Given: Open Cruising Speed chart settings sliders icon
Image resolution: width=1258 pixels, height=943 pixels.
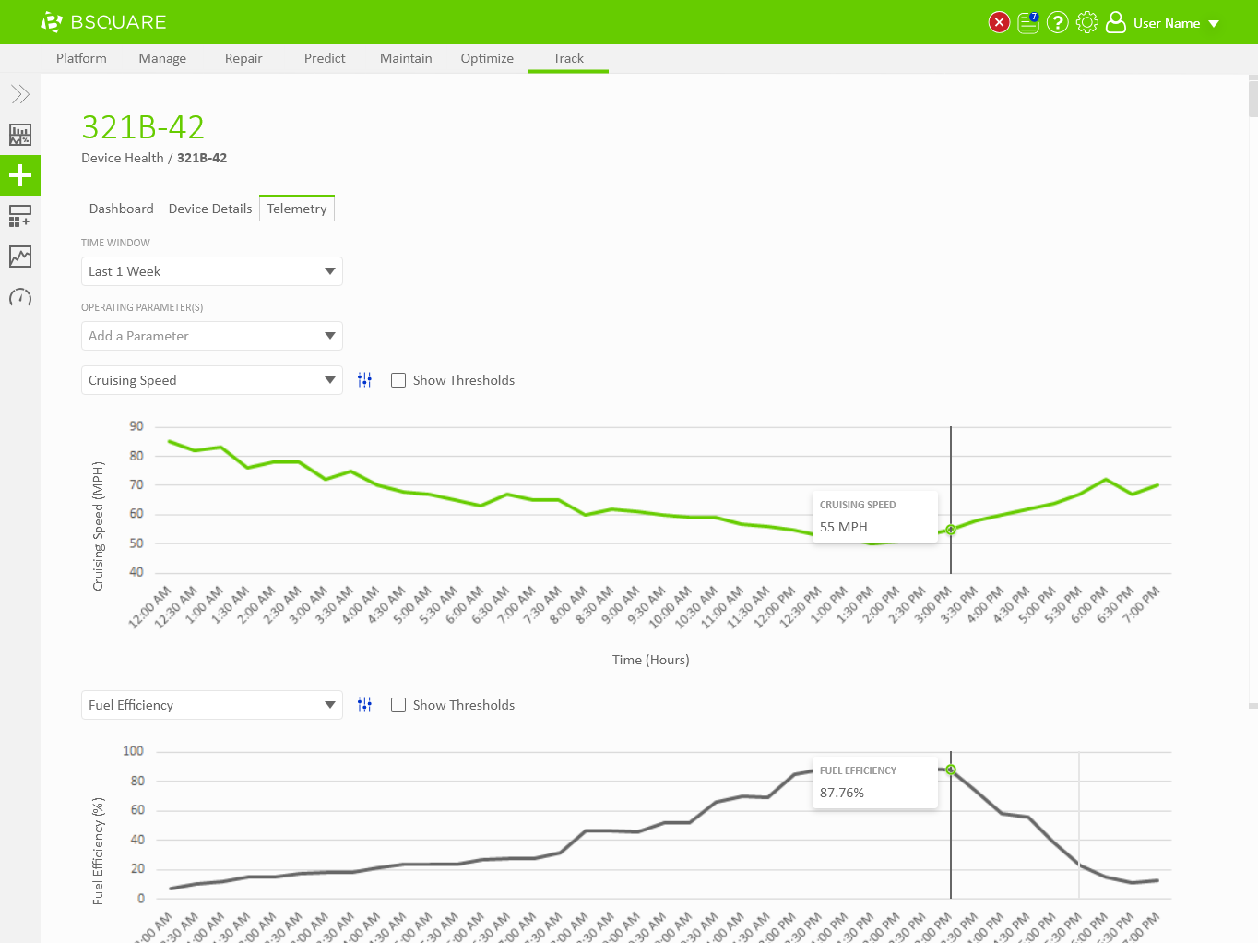Looking at the screenshot, I should point(365,380).
